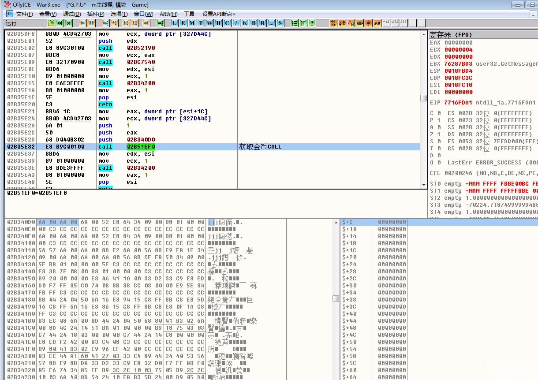Select the Z flag value in registers

(439, 134)
